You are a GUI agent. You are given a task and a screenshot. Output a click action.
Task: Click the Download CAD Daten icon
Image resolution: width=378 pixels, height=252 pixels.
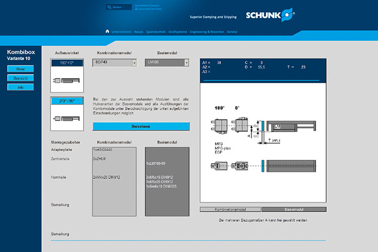pyautogui.click(x=136, y=9)
